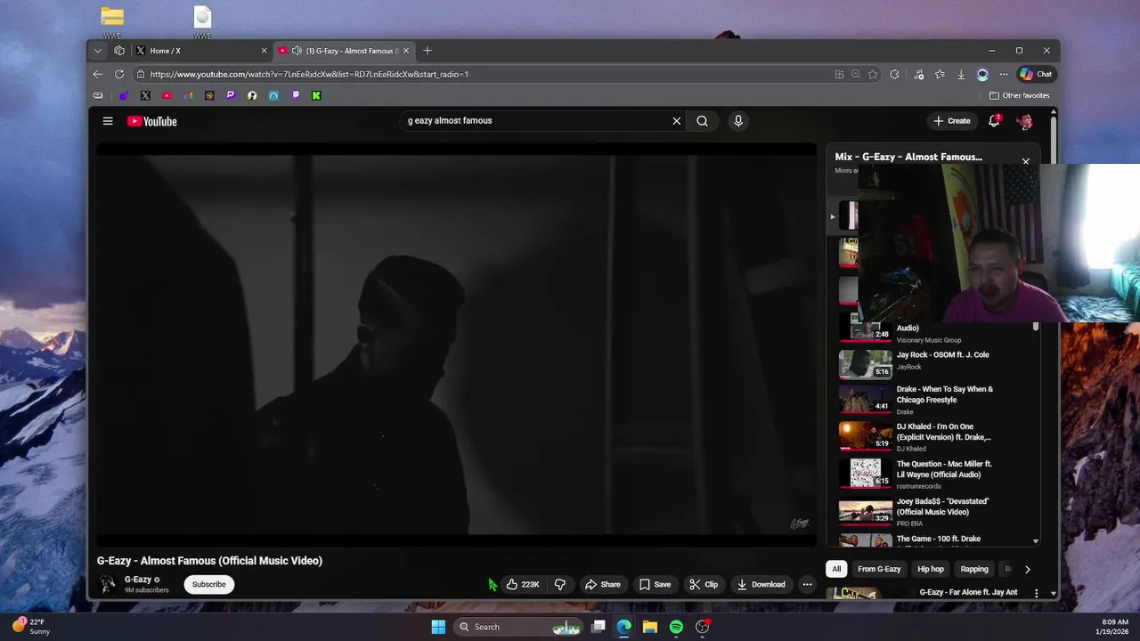Select the From G-Eazy chip
The height and width of the screenshot is (641, 1140).
click(879, 569)
